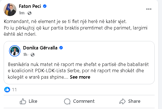
Task: Click the Comment speech bubble icon
Action: 67,101
